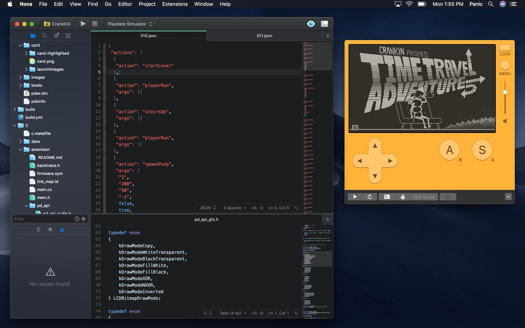The image size is (525, 328).
Task: Collapse the extension folder
Action: click(20, 149)
